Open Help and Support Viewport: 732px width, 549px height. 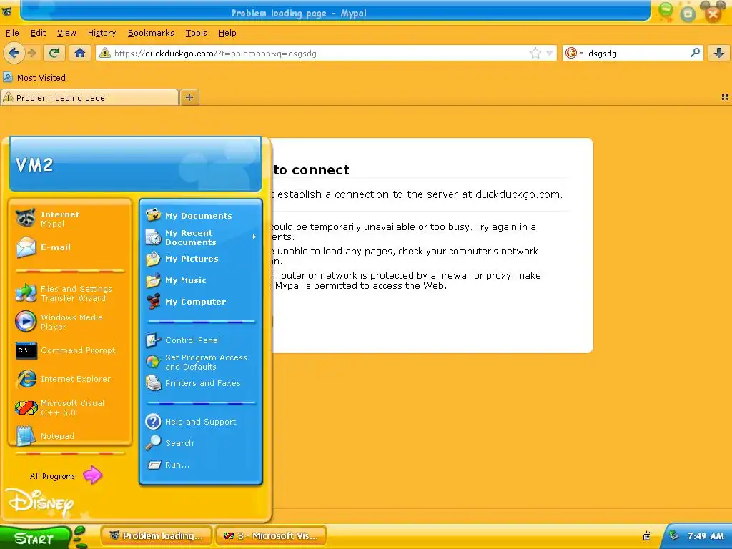[x=201, y=422]
